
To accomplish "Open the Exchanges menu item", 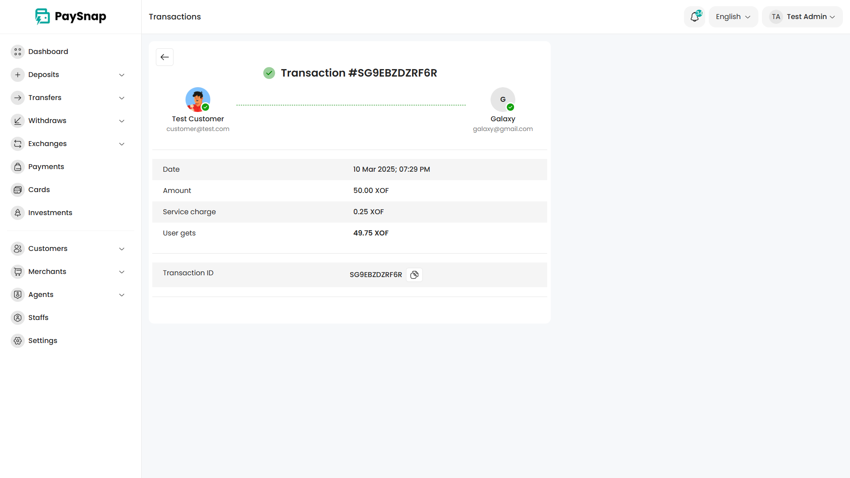I will click(x=47, y=144).
